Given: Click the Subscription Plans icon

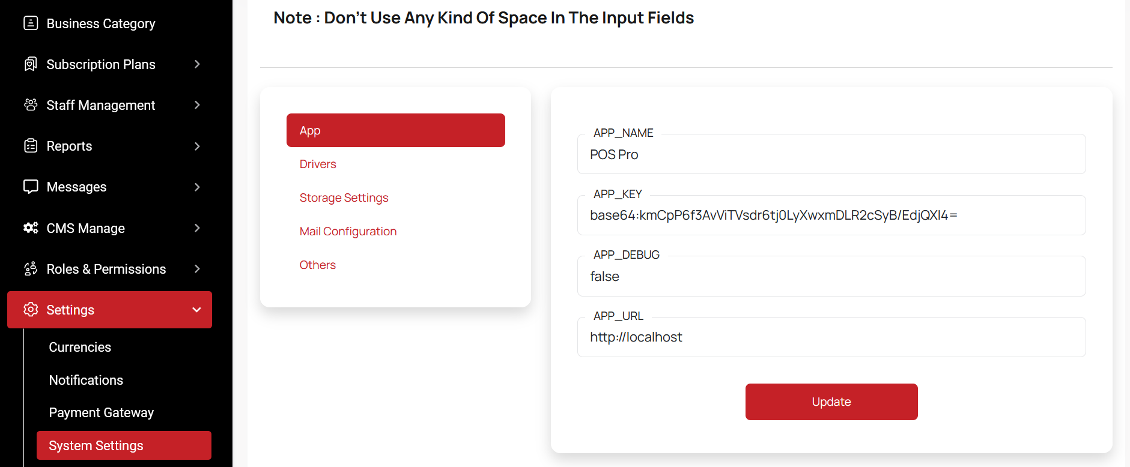Looking at the screenshot, I should tap(31, 64).
